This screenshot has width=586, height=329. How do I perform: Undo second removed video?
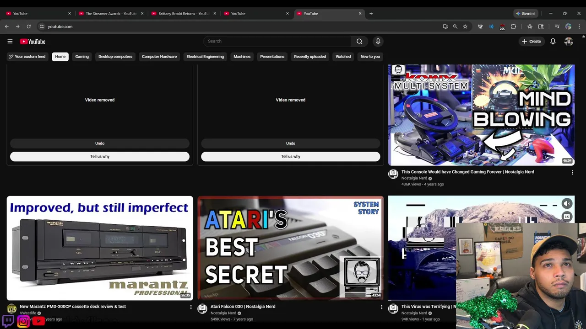coord(291,143)
